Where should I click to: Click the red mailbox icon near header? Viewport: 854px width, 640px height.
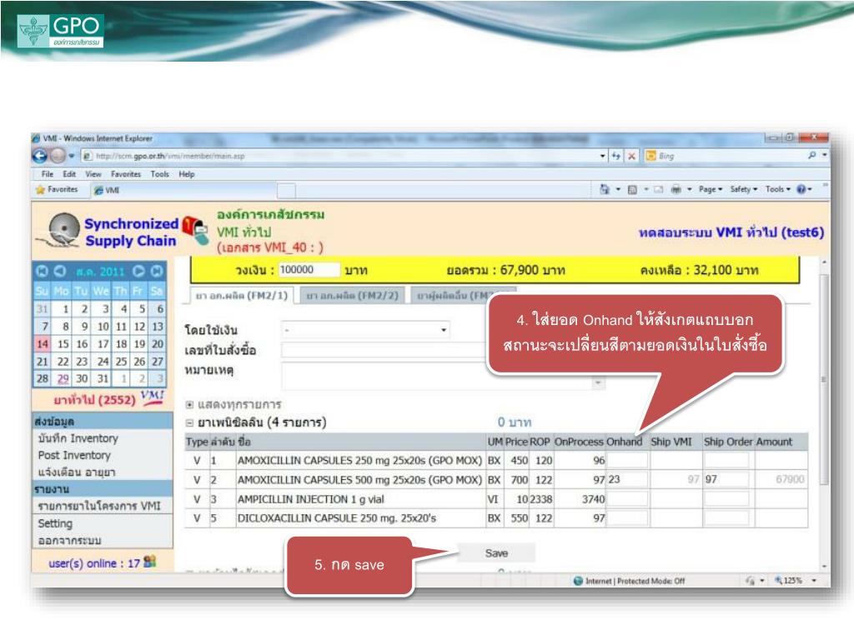pyautogui.click(x=195, y=230)
